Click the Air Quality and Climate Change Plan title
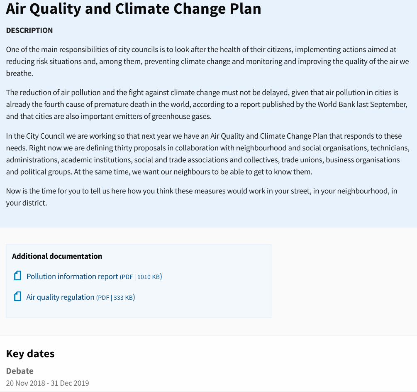This screenshot has height=392, width=417. click(x=134, y=9)
